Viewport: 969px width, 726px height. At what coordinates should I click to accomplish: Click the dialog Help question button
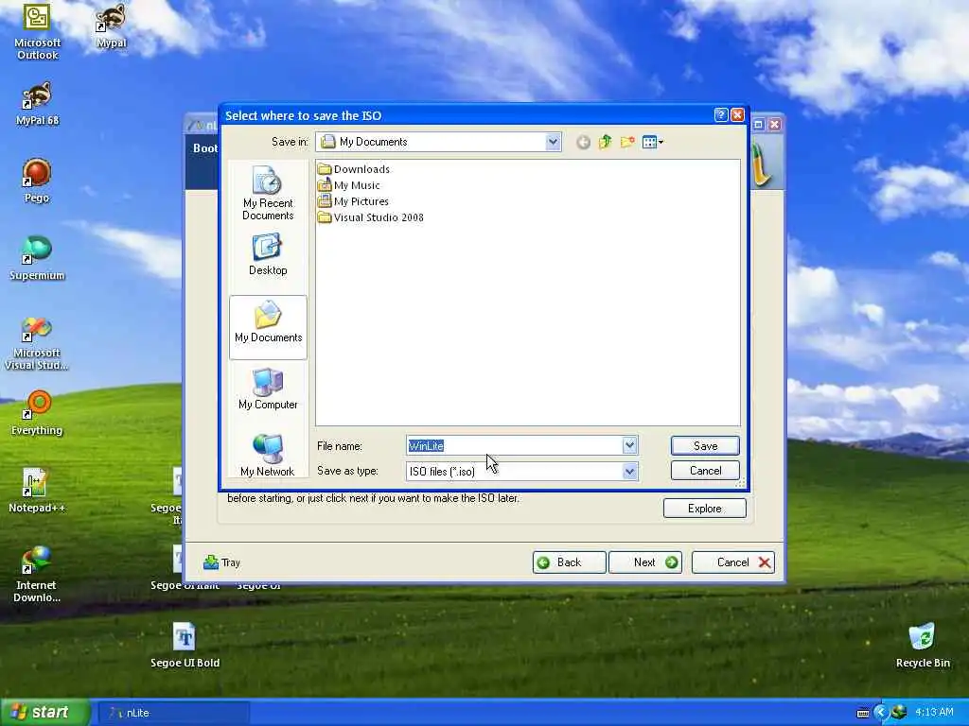[720, 114]
